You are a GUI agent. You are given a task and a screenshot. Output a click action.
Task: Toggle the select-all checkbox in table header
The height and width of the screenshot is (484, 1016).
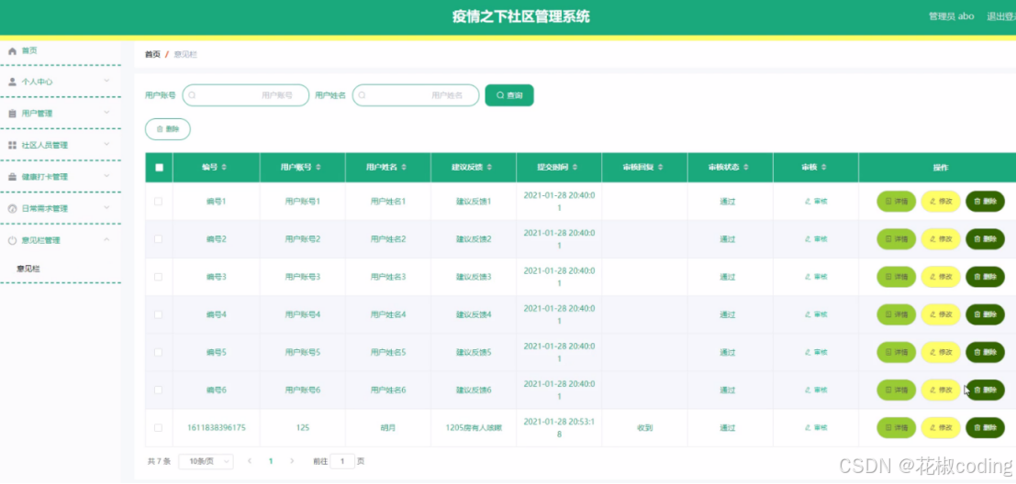click(160, 167)
